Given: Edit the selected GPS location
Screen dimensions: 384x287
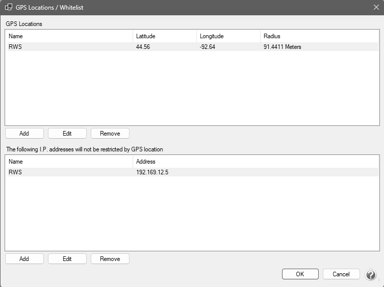Looking at the screenshot, I should [x=67, y=134].
